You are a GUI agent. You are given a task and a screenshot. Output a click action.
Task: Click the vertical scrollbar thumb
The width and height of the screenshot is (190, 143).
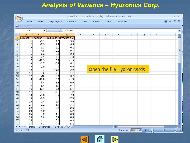click(180, 50)
